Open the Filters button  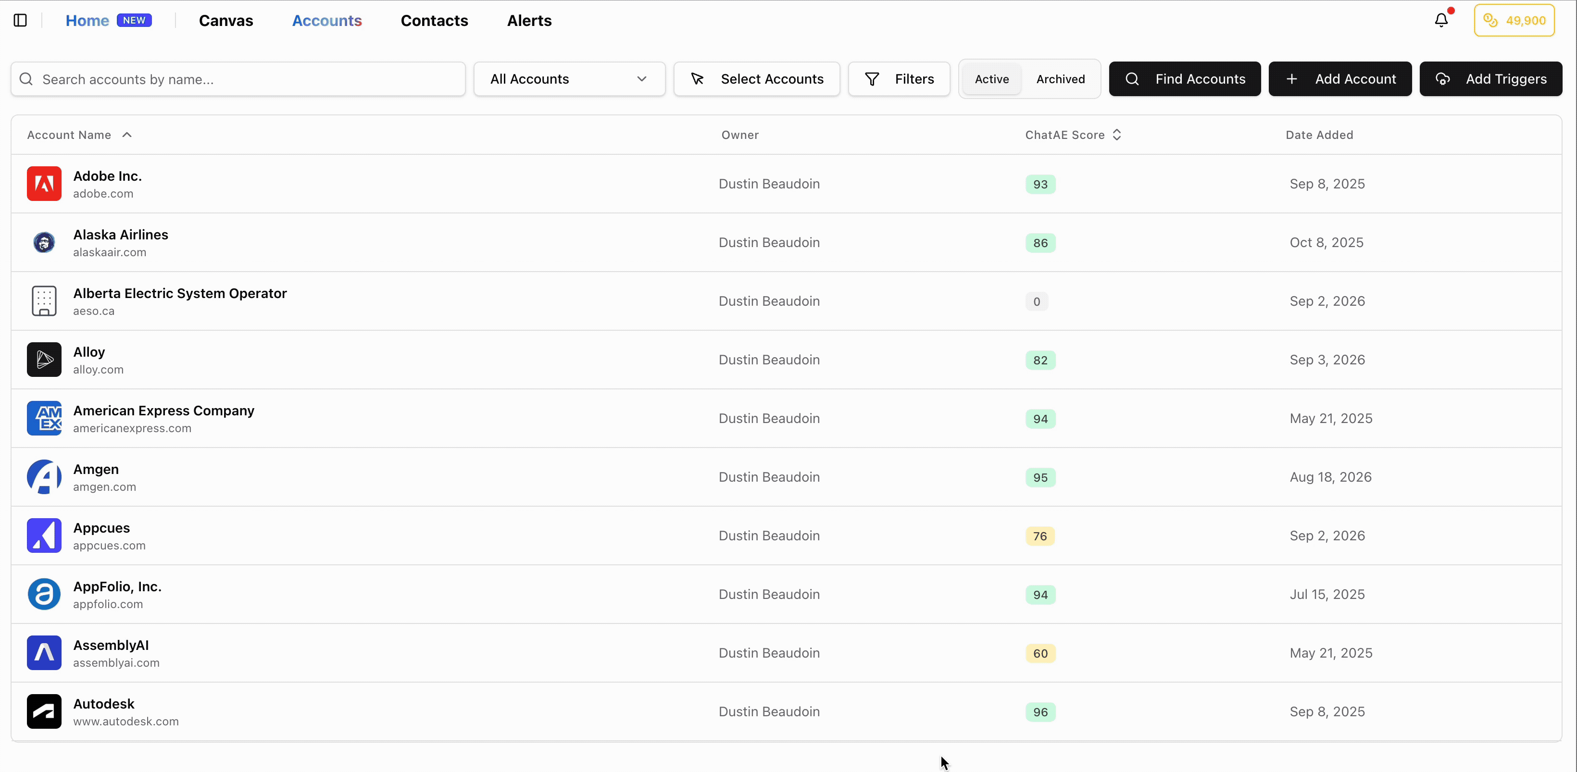click(x=899, y=79)
